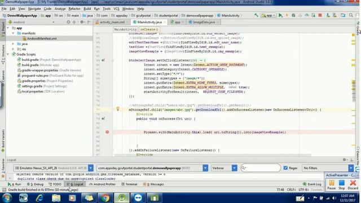
Task: Open AVD Manager icon in toolbar
Action: pos(328,15)
